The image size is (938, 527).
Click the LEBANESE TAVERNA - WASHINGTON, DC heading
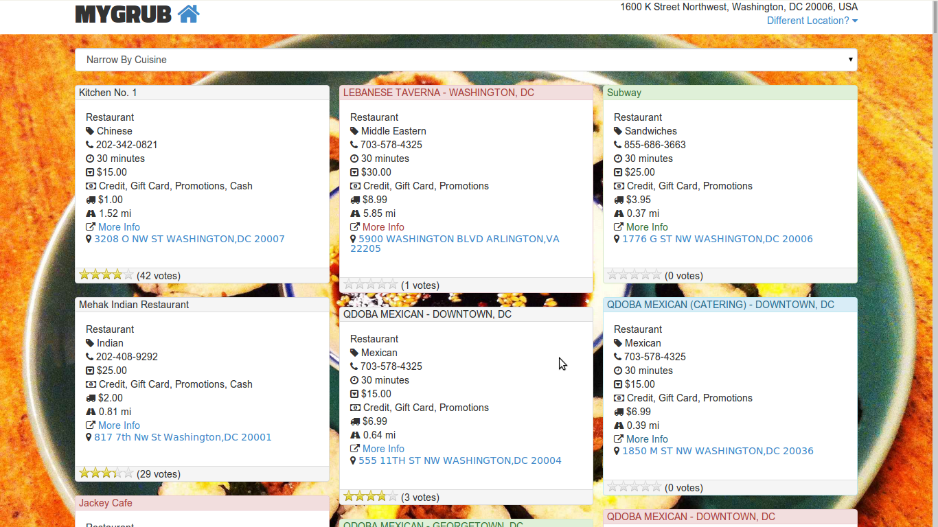[439, 93]
